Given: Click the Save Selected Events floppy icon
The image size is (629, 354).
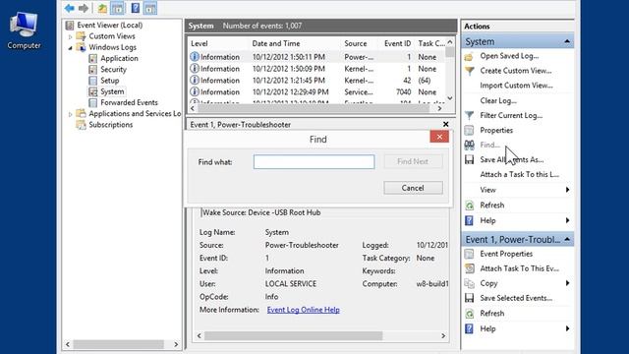Looking at the screenshot, I should pos(469,298).
